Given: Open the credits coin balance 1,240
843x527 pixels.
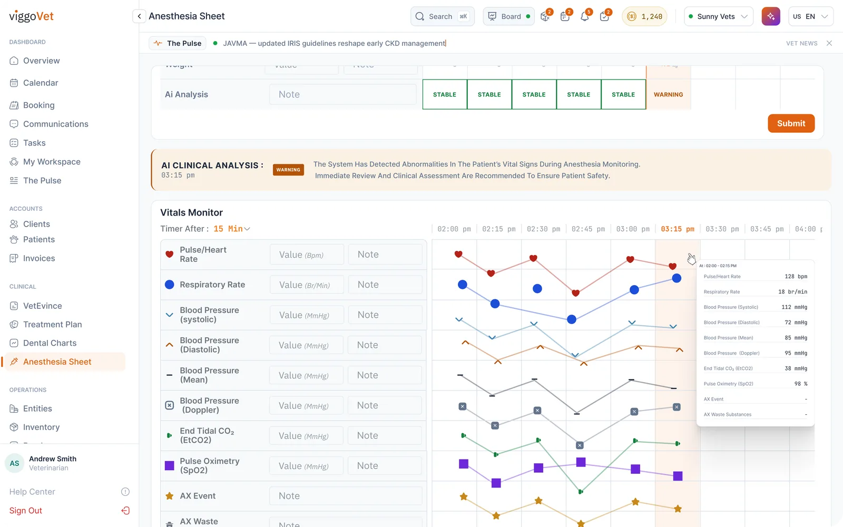Looking at the screenshot, I should coord(644,16).
